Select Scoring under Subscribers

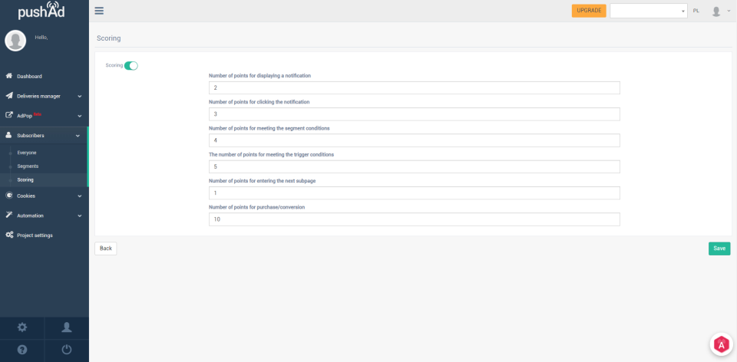(x=25, y=179)
